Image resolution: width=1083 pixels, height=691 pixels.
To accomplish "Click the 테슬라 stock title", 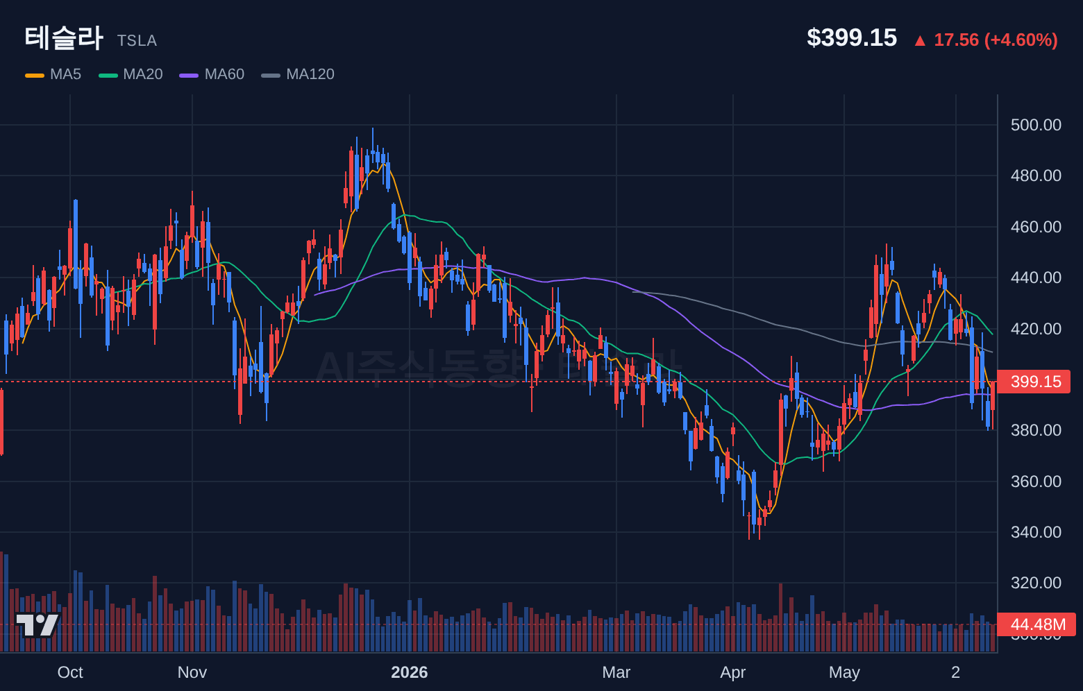I will coord(64,37).
